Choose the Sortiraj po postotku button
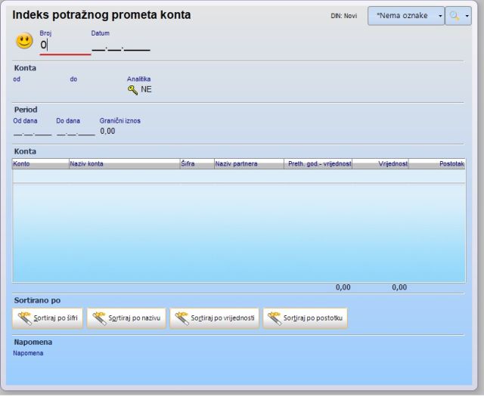Image resolution: width=484 pixels, height=397 pixels. coord(306,318)
